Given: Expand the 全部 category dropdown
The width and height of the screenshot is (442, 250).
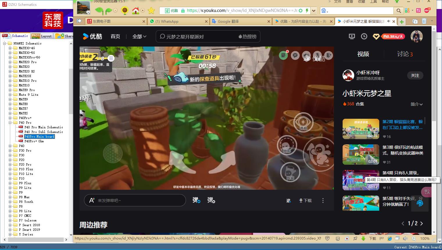Looking at the screenshot, I should point(139,36).
